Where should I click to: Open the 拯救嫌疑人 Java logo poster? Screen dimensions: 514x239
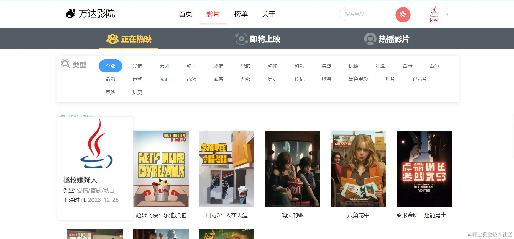pyautogui.click(x=96, y=144)
